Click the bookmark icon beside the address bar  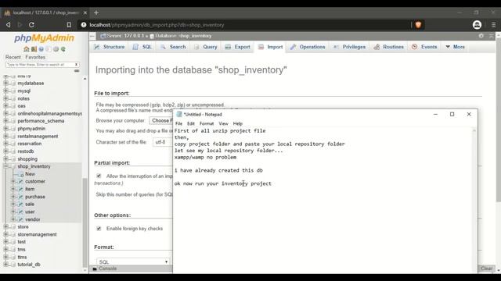click(x=69, y=25)
